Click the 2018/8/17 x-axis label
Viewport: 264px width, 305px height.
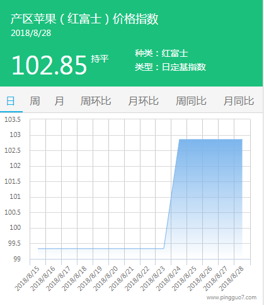point(59,278)
